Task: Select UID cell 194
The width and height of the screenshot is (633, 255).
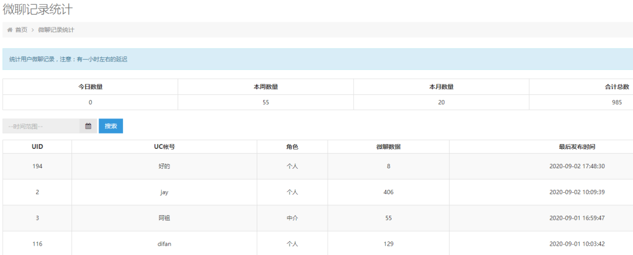Action: [x=37, y=166]
